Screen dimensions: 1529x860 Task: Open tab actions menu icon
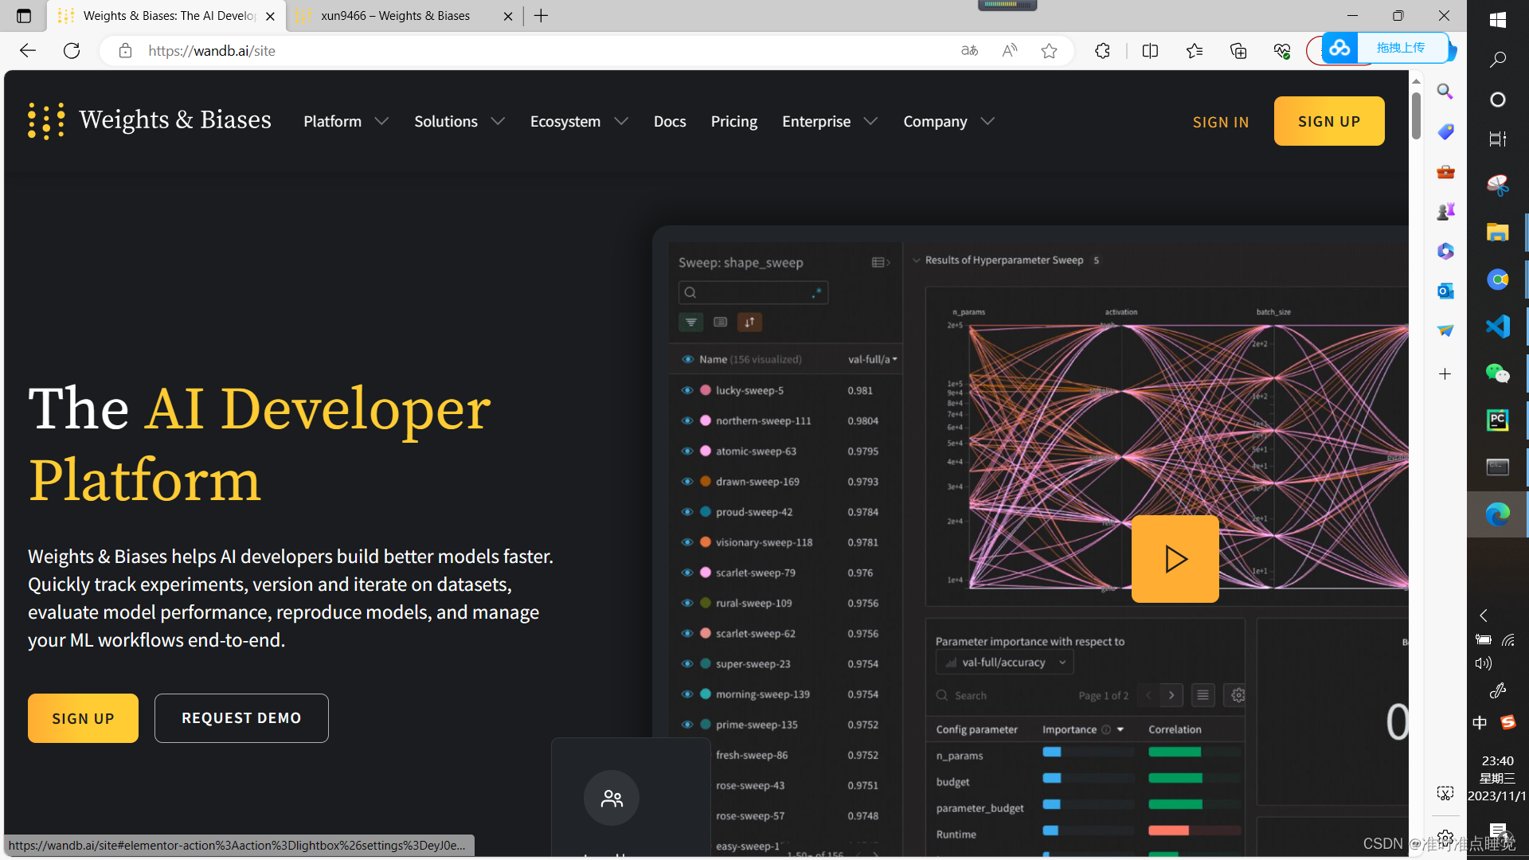tap(24, 16)
